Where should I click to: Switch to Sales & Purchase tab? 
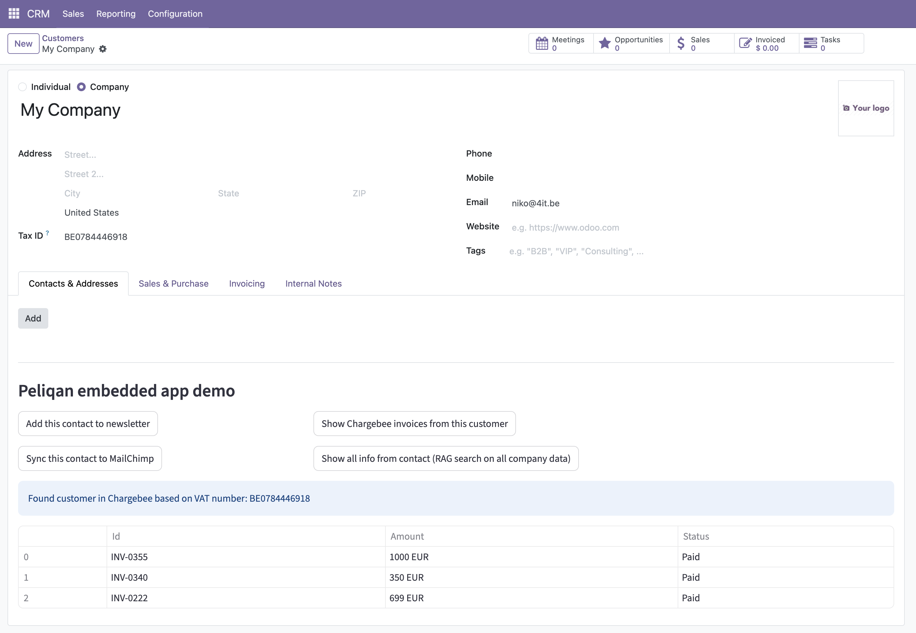(x=174, y=284)
